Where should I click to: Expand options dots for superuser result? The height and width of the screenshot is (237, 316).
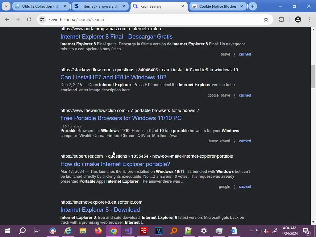(x=235, y=187)
